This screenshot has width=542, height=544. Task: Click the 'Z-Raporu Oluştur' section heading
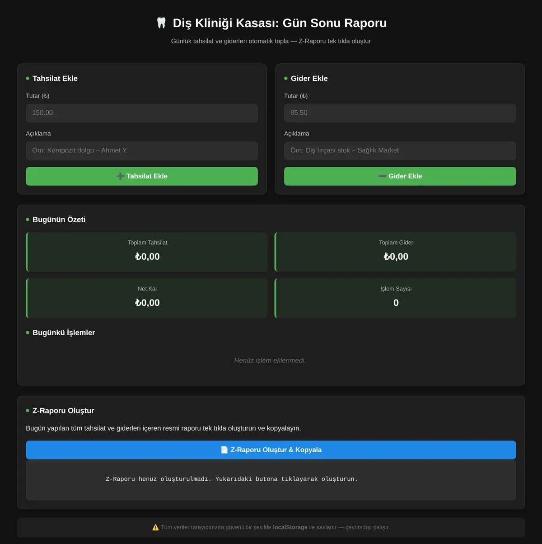[63, 411]
